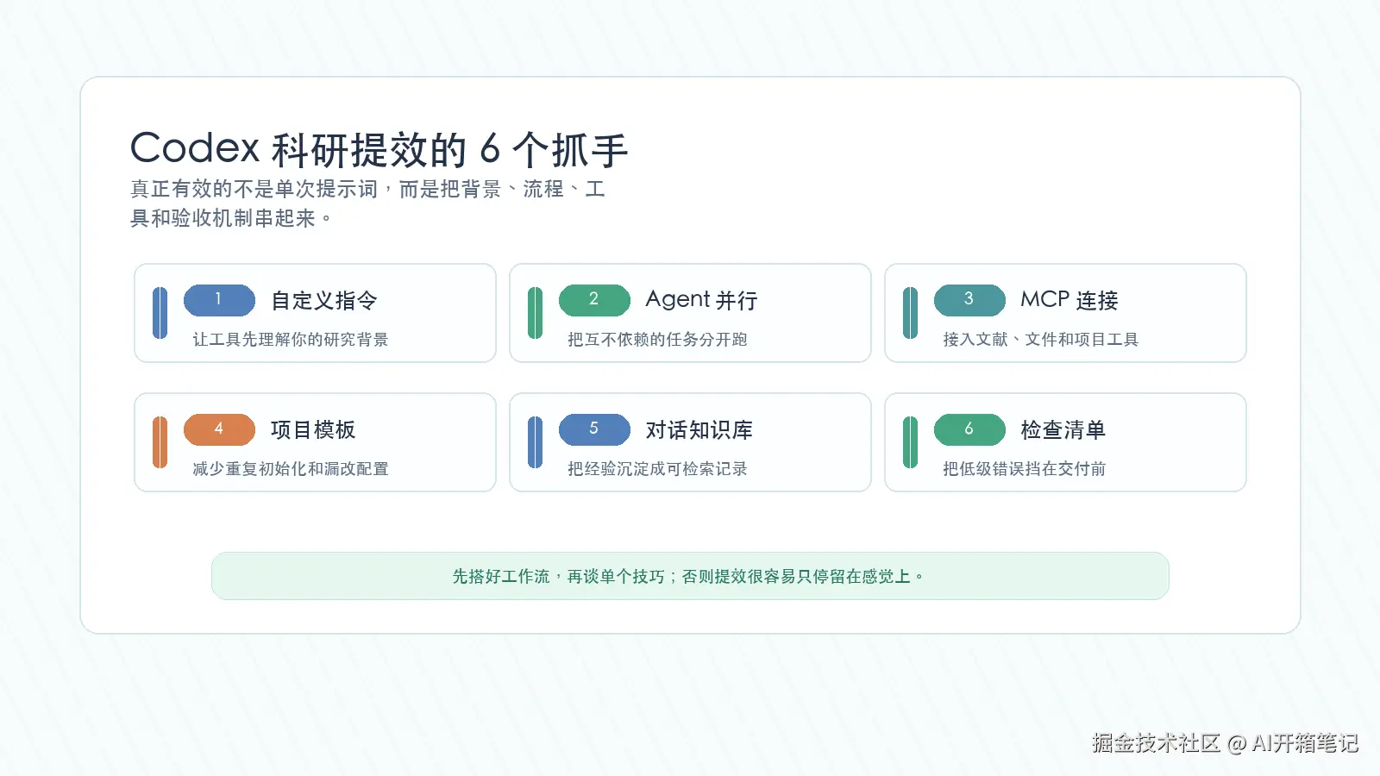1380x776 pixels.
Task: Click the orange number 4 badge
Action: 219,429
